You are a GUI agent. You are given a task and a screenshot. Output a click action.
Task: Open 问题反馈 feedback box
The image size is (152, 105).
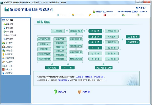tap(84, 92)
